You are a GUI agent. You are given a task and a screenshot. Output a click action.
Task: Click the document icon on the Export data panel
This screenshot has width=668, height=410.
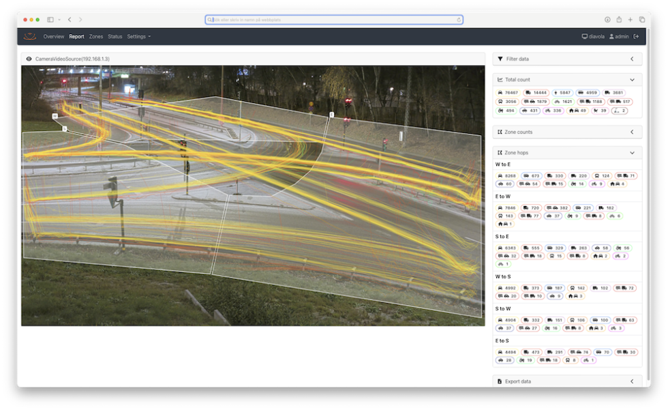(x=500, y=381)
